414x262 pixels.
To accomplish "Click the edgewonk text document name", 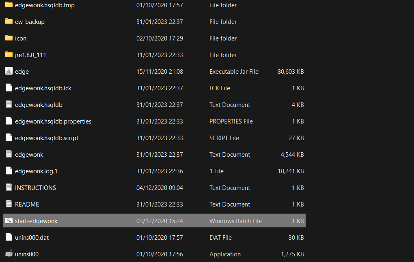I will (x=29, y=154).
